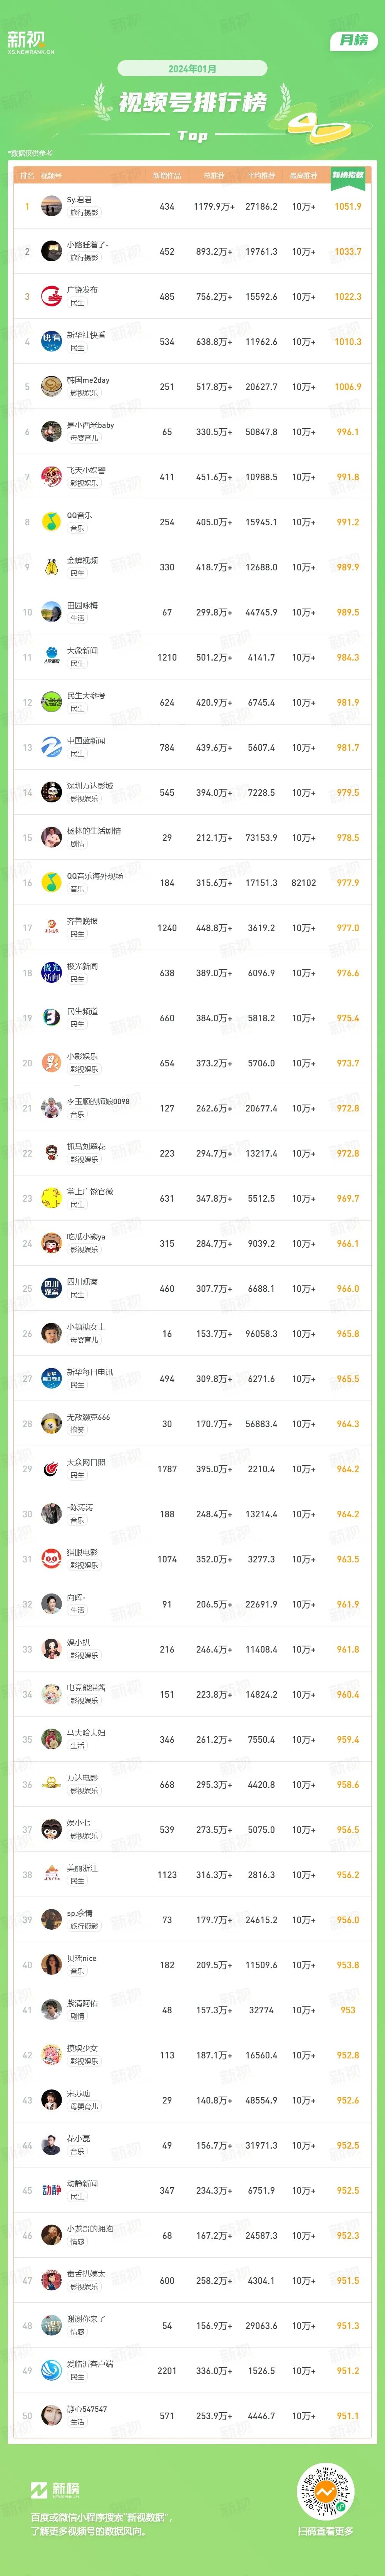The height and width of the screenshot is (2576, 385).
Task: Click the 猫眼电影 red icon
Action: tap(51, 1559)
